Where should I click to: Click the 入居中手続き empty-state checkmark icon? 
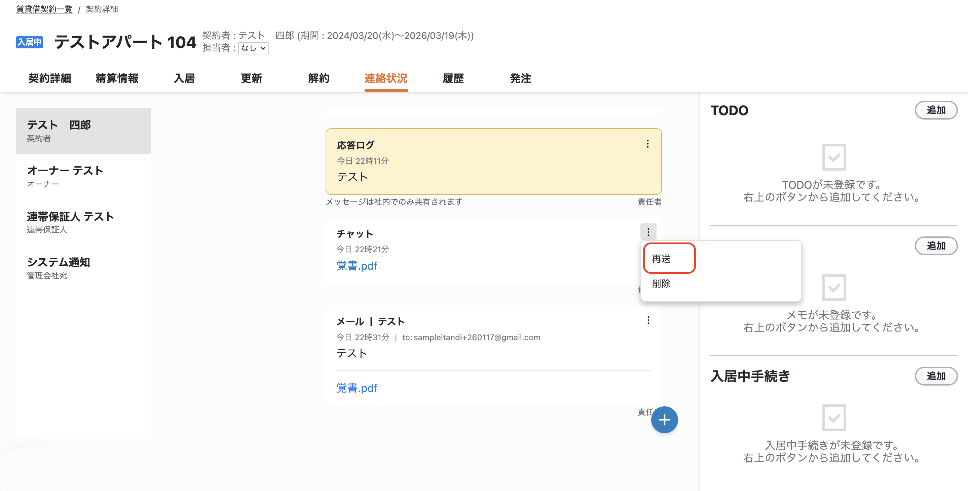(834, 417)
